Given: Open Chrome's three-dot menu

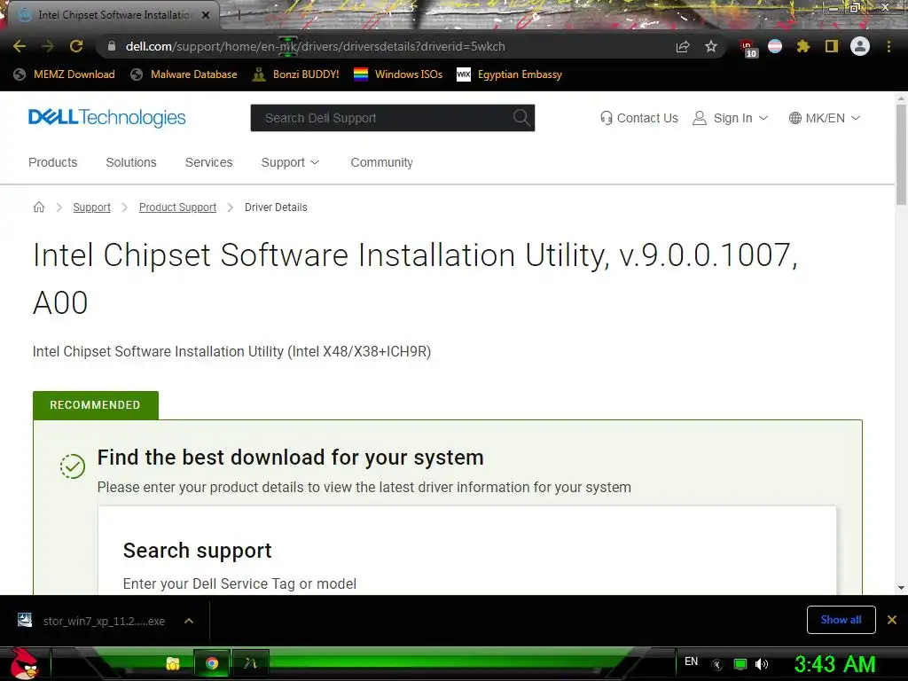Looking at the screenshot, I should (x=888, y=46).
